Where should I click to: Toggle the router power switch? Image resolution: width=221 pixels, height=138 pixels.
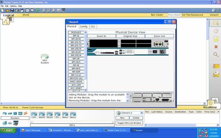[162, 52]
